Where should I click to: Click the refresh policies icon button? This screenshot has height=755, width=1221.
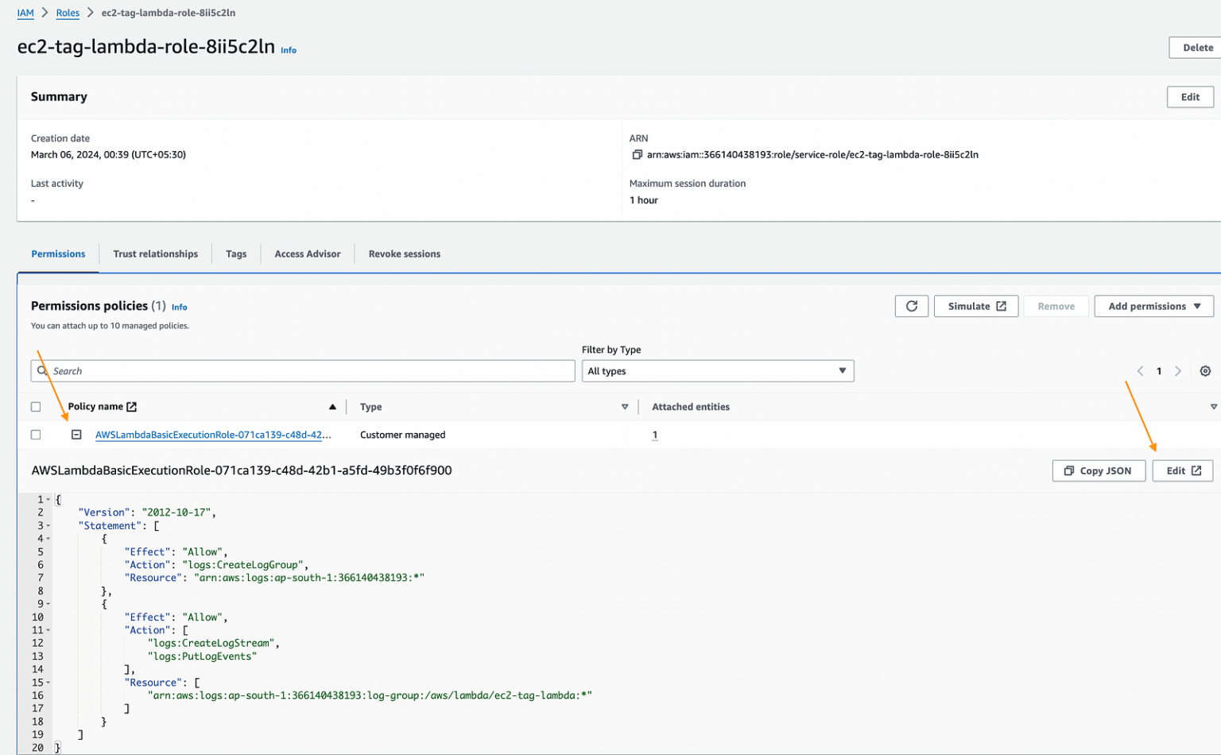[x=911, y=306]
